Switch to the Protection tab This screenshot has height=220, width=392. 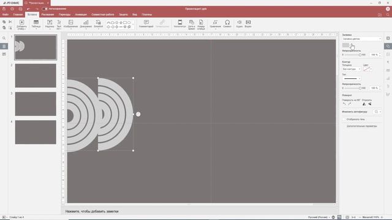click(x=123, y=15)
